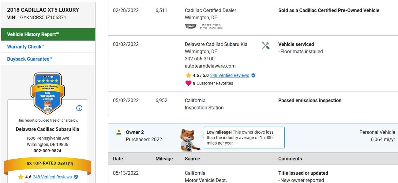Viewport: 398px width, 183px height.
Task: Click the dealer phone number 302-309-9824
Action: (x=47, y=151)
